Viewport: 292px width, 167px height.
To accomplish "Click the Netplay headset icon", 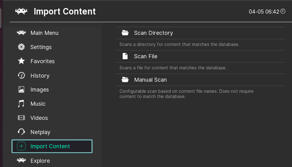I will (21, 132).
